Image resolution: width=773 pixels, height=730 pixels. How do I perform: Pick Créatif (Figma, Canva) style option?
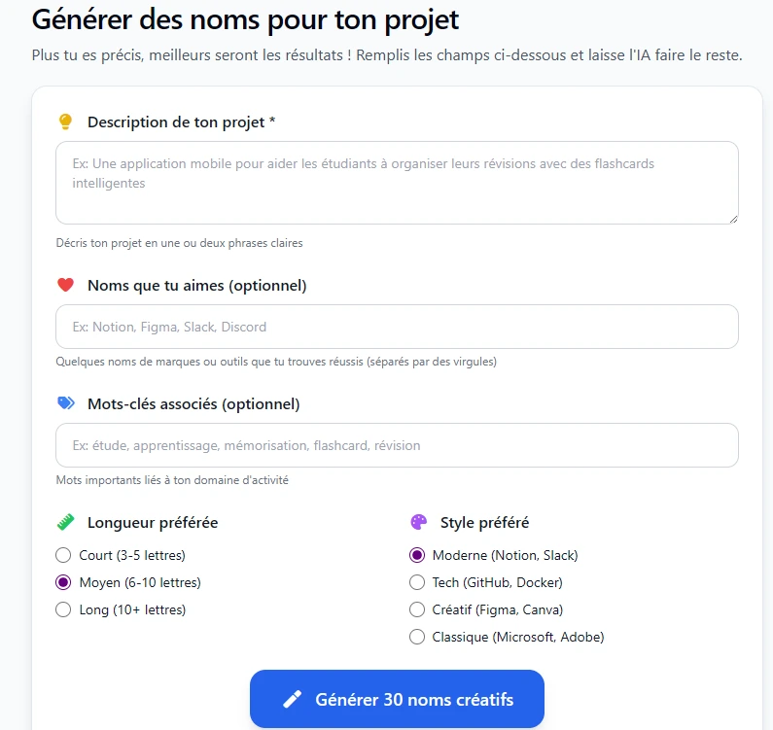(x=417, y=609)
